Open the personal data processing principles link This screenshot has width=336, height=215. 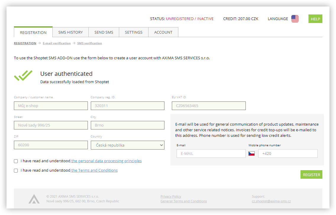pyautogui.click(x=106, y=161)
